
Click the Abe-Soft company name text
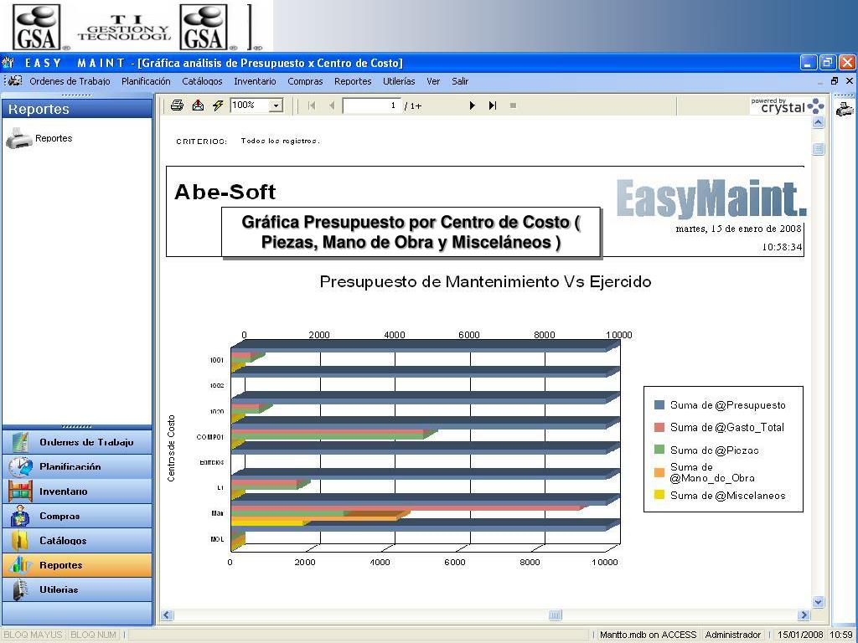click(225, 192)
